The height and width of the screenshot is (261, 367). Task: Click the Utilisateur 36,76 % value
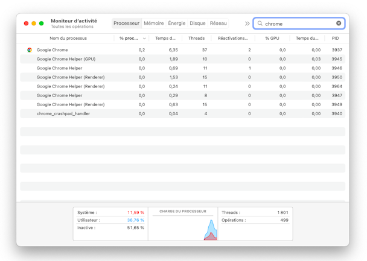click(136, 220)
